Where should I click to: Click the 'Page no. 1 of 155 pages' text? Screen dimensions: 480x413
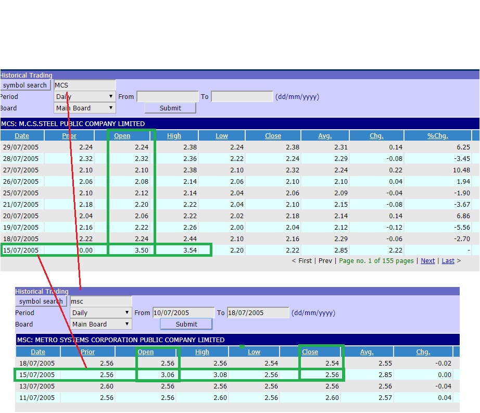(376, 261)
